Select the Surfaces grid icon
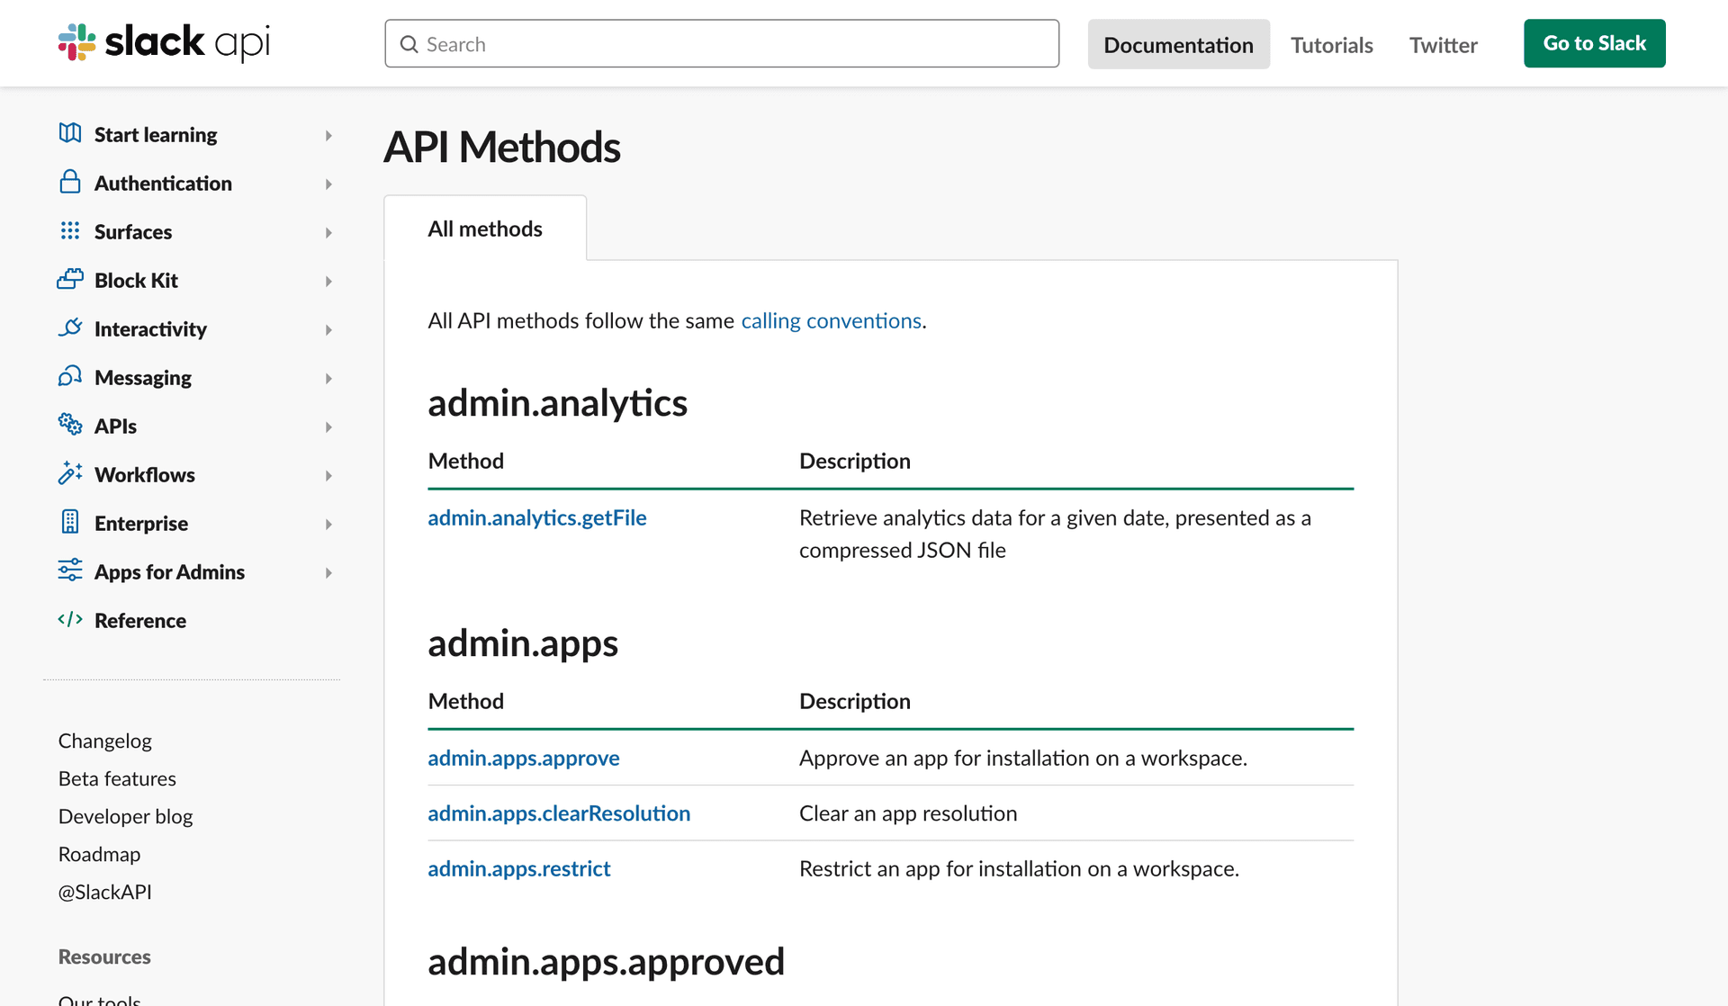This screenshot has height=1006, width=1728. (x=70, y=231)
